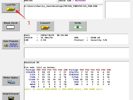Click the S08 package entry

76,84
